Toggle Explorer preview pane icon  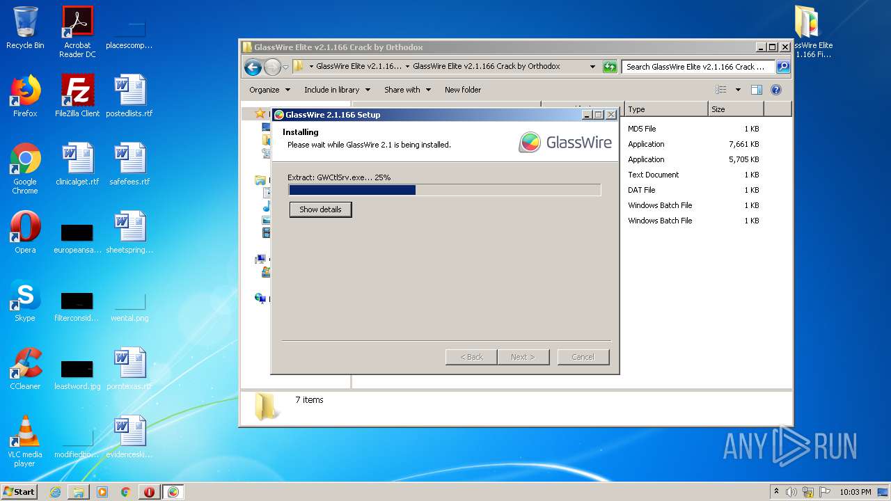[x=757, y=90]
